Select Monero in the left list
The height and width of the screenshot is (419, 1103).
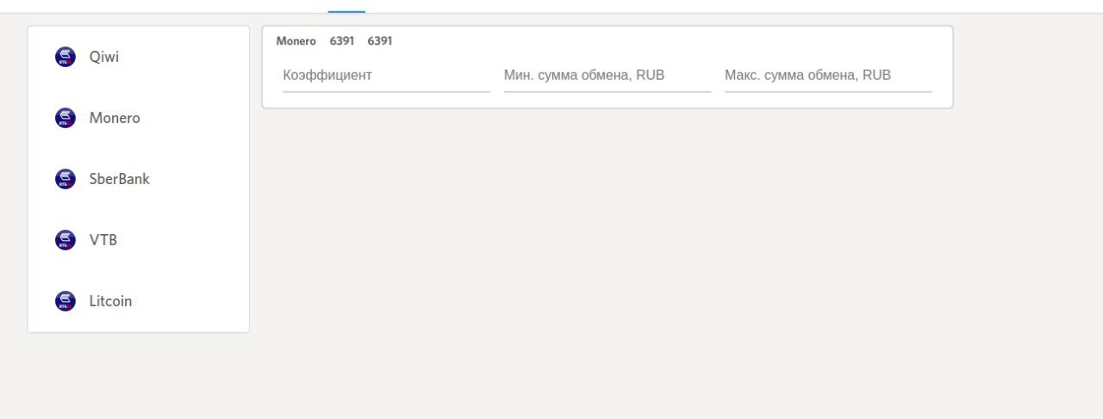139,118
